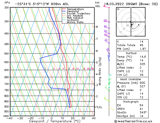Click the red Temperature line sample in legend
Image resolution: width=160 pixels, height=123 pixels.
64,9
